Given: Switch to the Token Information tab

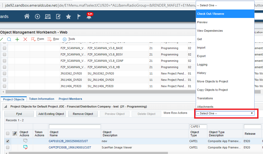Looking at the screenshot, I should [42, 99].
